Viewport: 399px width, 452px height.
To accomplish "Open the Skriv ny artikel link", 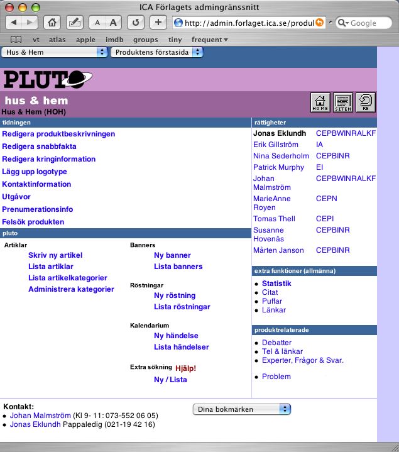I will pyautogui.click(x=55, y=255).
